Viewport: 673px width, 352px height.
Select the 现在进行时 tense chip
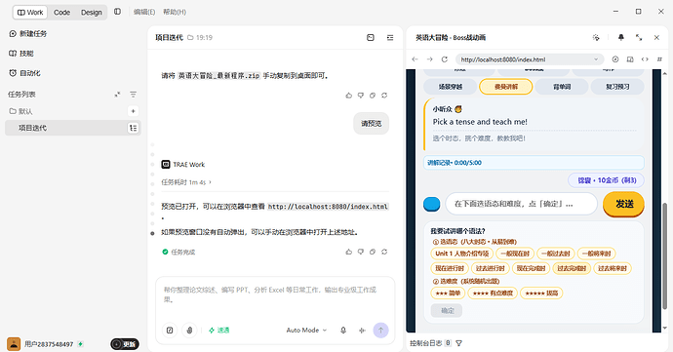[x=450, y=268]
